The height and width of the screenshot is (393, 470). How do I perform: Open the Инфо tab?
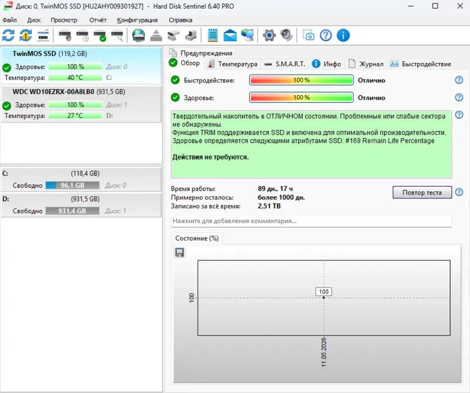(327, 64)
